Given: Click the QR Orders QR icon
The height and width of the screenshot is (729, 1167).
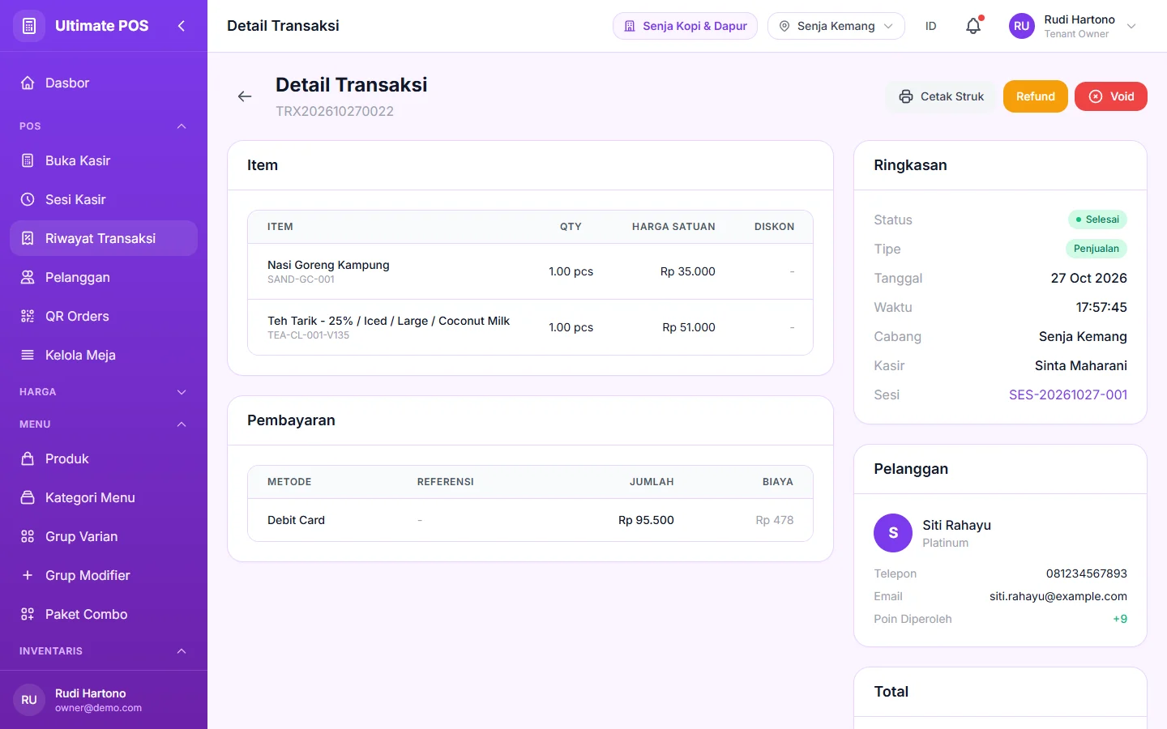Looking at the screenshot, I should coord(28,316).
